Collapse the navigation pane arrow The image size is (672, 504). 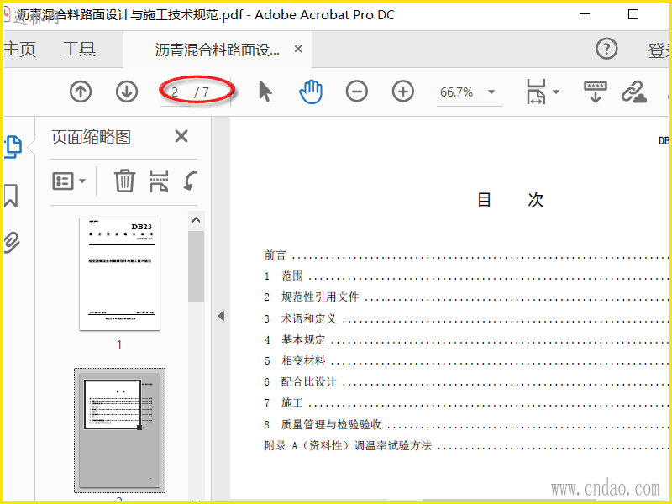point(221,317)
